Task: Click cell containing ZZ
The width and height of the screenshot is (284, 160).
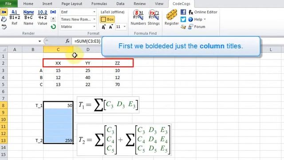Action: [x=117, y=63]
